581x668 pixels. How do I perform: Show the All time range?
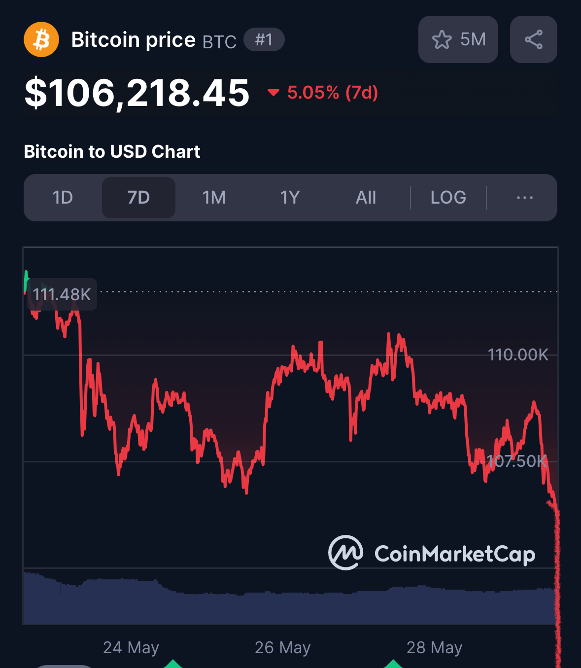point(366,198)
